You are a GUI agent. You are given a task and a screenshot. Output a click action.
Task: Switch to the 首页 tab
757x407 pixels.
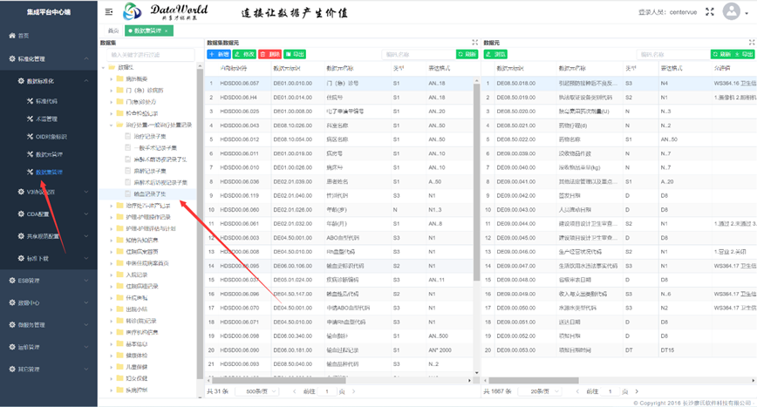(113, 31)
